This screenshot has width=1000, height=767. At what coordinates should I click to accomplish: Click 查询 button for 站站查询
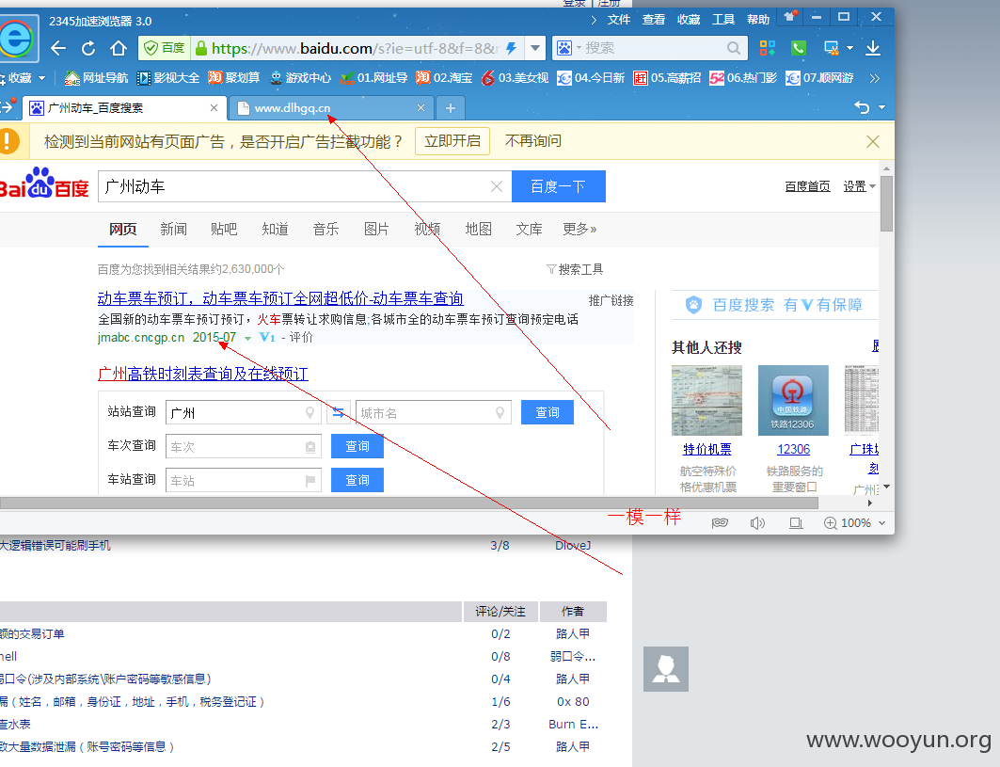click(x=548, y=412)
